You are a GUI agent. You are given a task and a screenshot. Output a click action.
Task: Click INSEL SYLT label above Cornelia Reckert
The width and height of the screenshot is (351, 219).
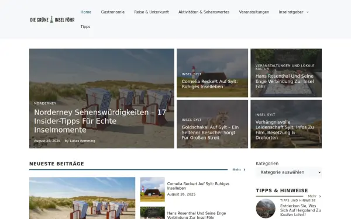click(191, 74)
